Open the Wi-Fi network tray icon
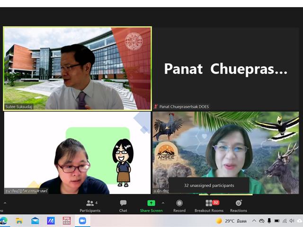303x227 pixels. (285, 221)
